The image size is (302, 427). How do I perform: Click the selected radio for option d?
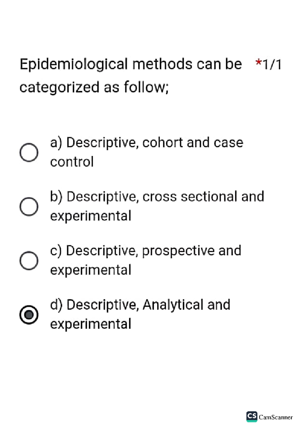(x=29, y=315)
